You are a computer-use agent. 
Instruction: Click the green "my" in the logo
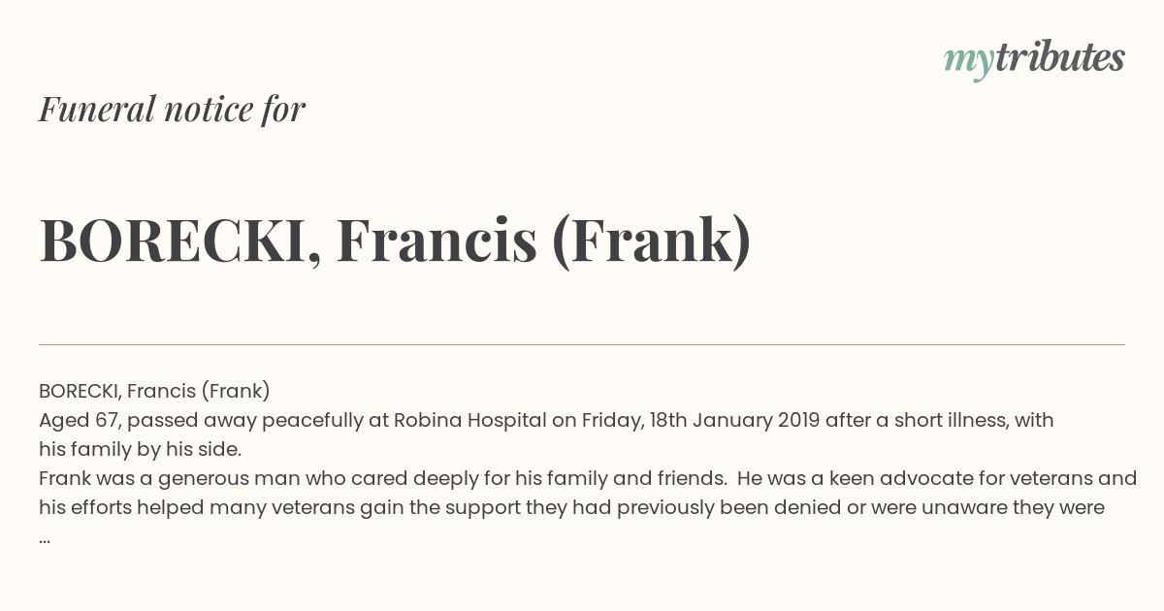(968, 62)
